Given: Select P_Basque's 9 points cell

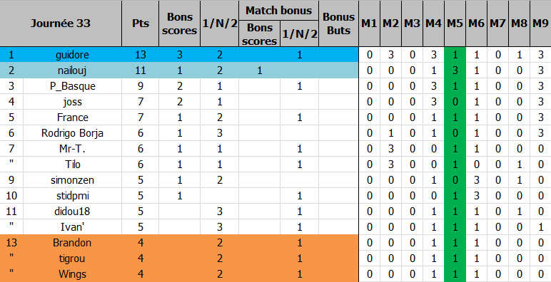Looking at the screenshot, I should click(140, 86).
